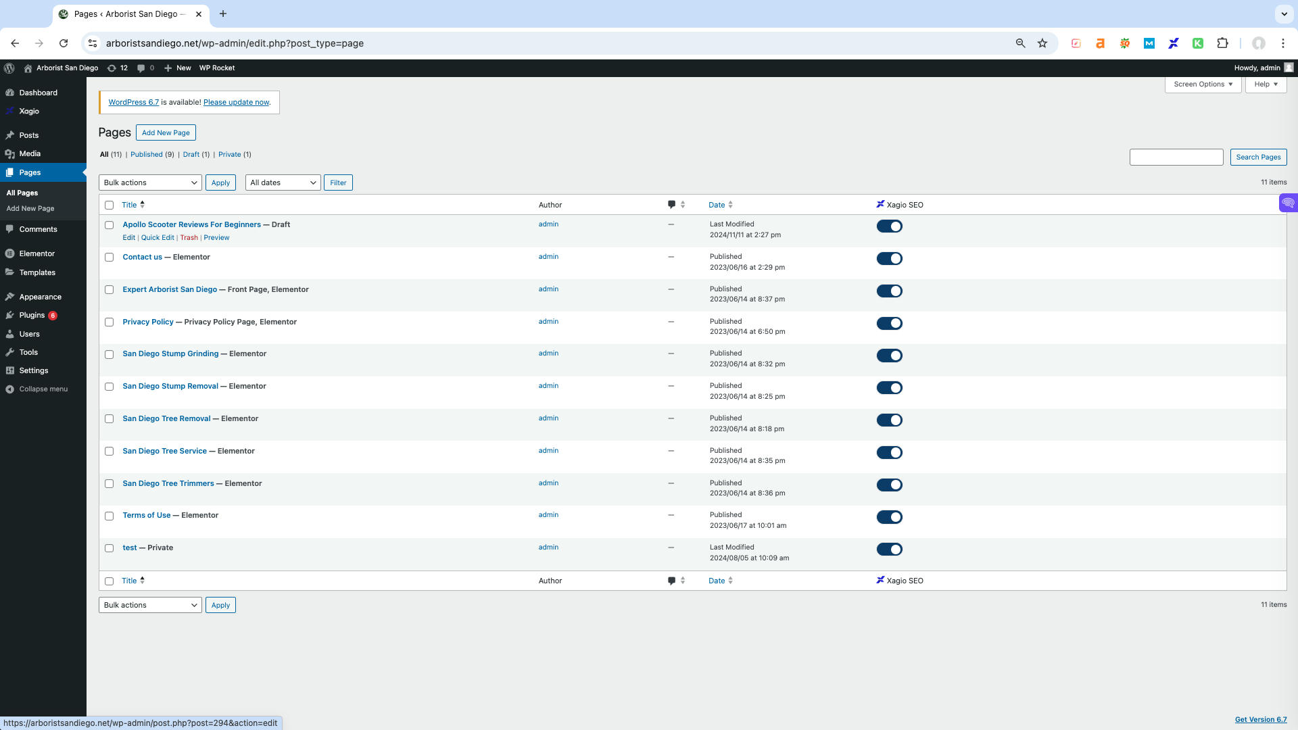Open Plugins menu with 6 updates
Viewport: 1298px width, 730px height.
tap(32, 315)
